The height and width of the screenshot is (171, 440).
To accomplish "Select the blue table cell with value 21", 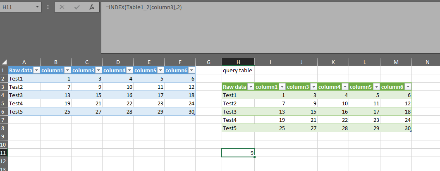I will coord(87,103).
